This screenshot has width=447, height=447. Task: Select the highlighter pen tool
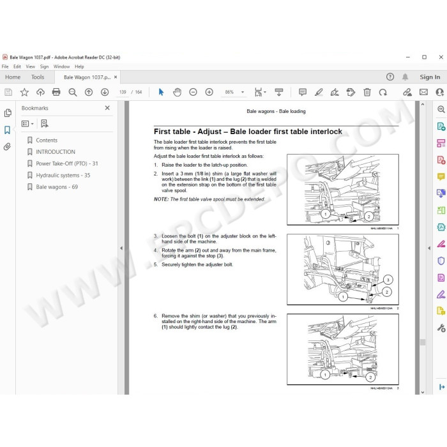(319, 92)
